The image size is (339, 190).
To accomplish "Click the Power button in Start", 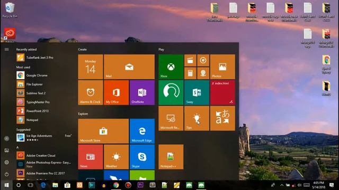I will point(6,174).
